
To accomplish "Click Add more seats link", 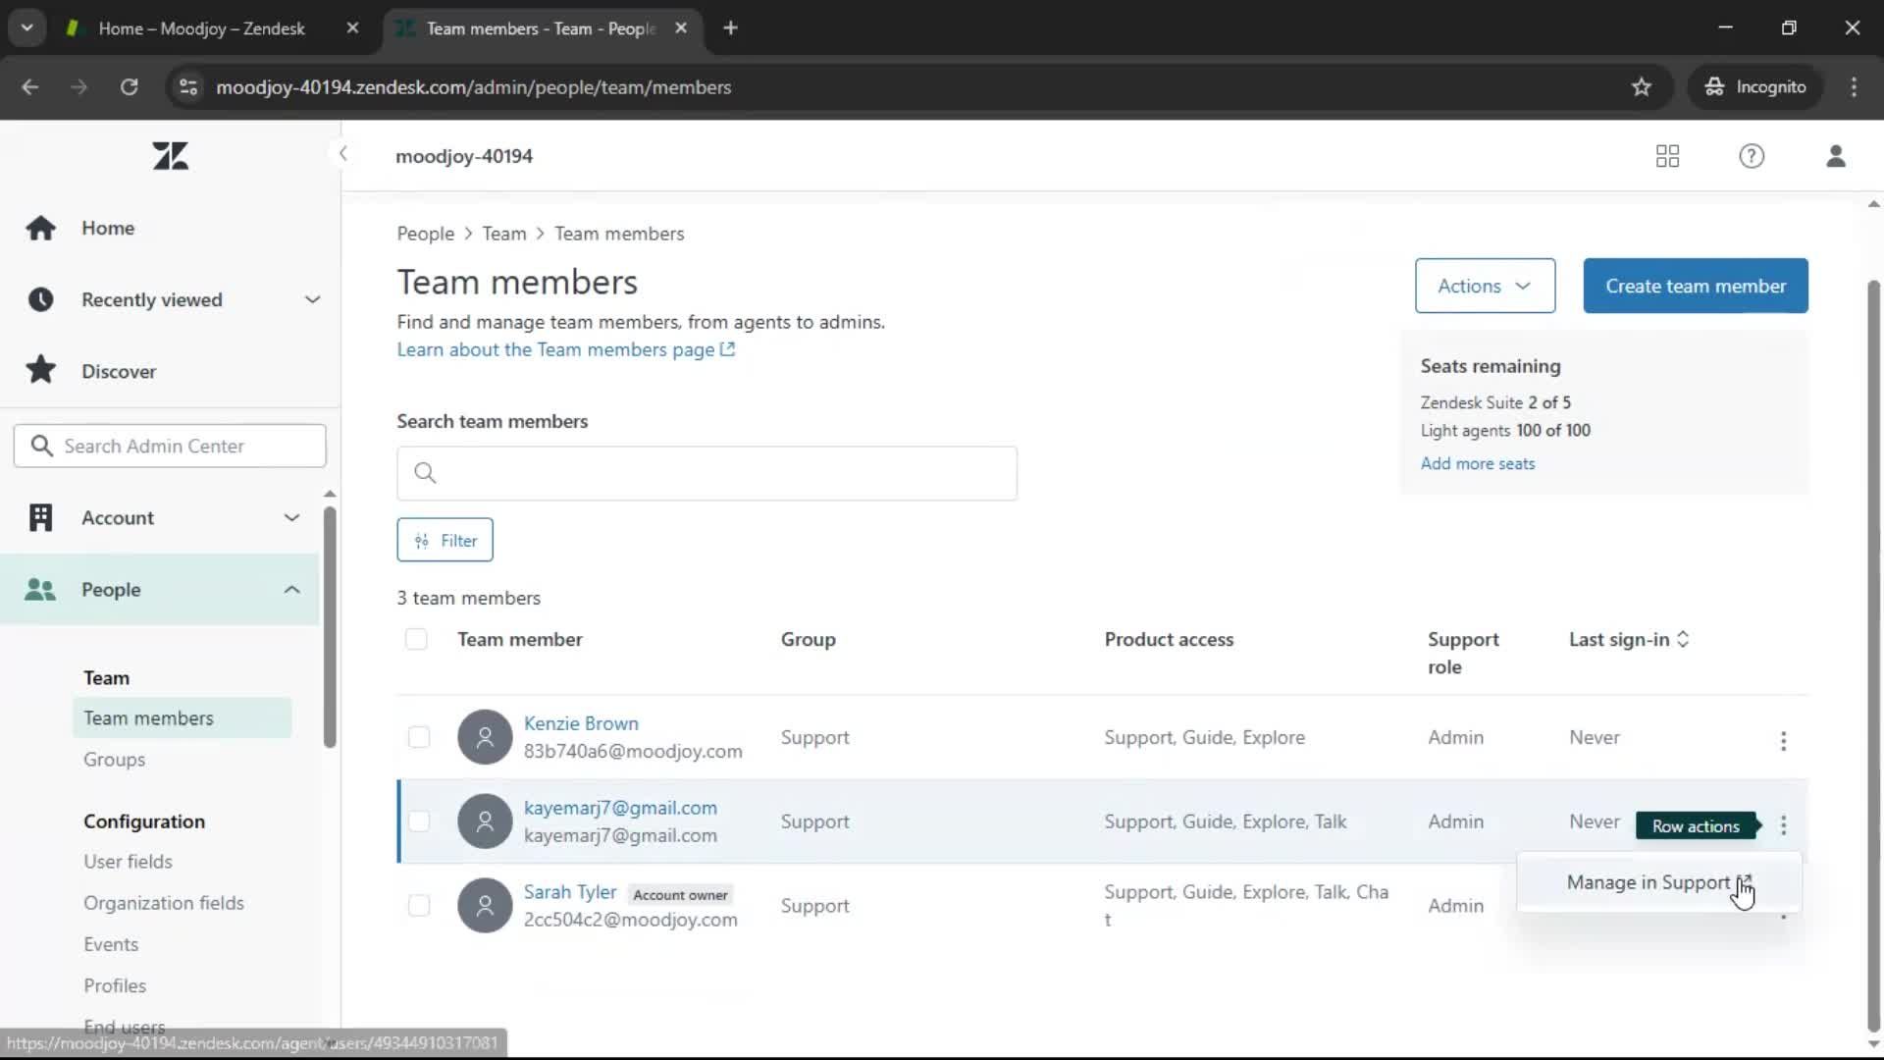I will click(1477, 463).
